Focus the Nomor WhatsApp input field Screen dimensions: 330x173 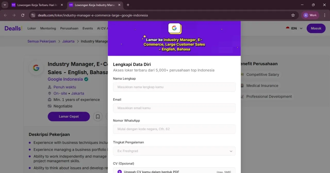pos(174,129)
